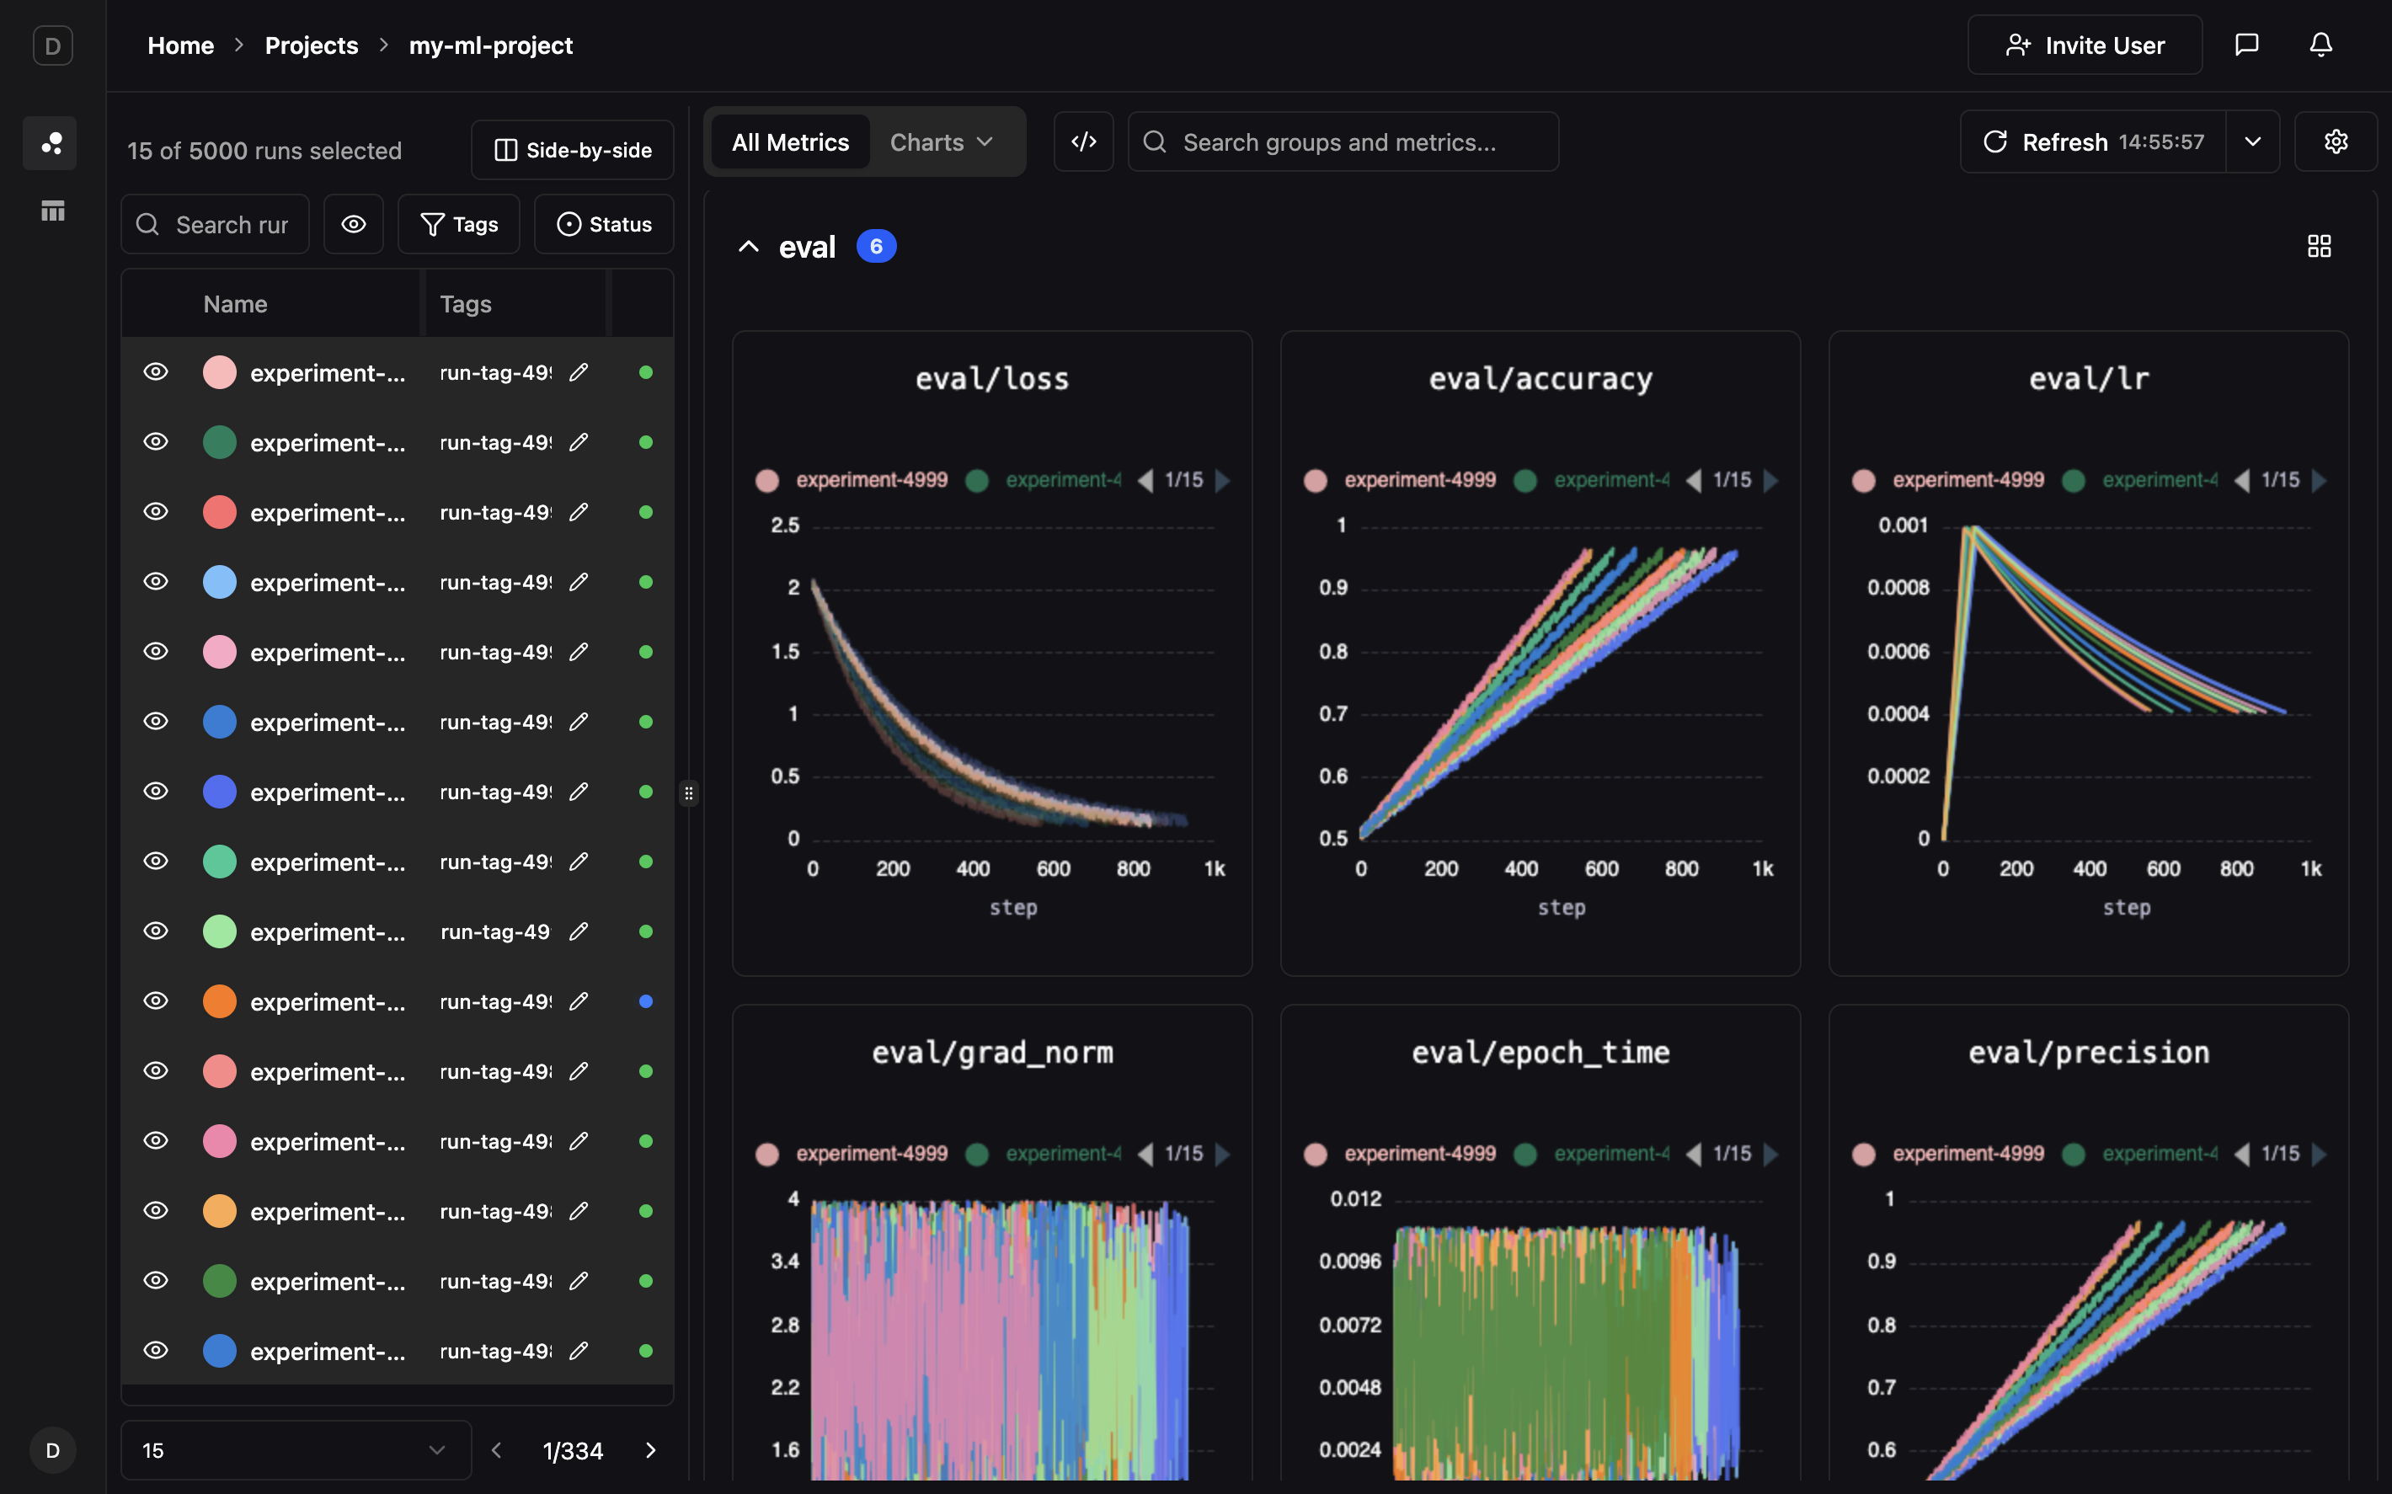Toggle visibility of first experiment run
2392x1494 pixels.
pyautogui.click(x=156, y=372)
